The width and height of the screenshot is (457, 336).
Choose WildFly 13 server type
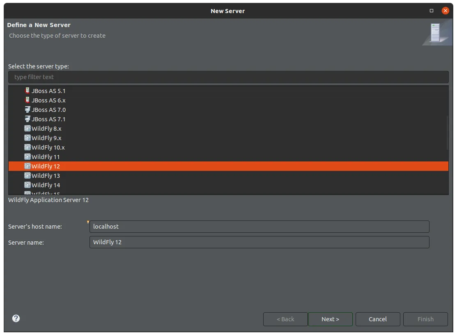tap(228, 175)
